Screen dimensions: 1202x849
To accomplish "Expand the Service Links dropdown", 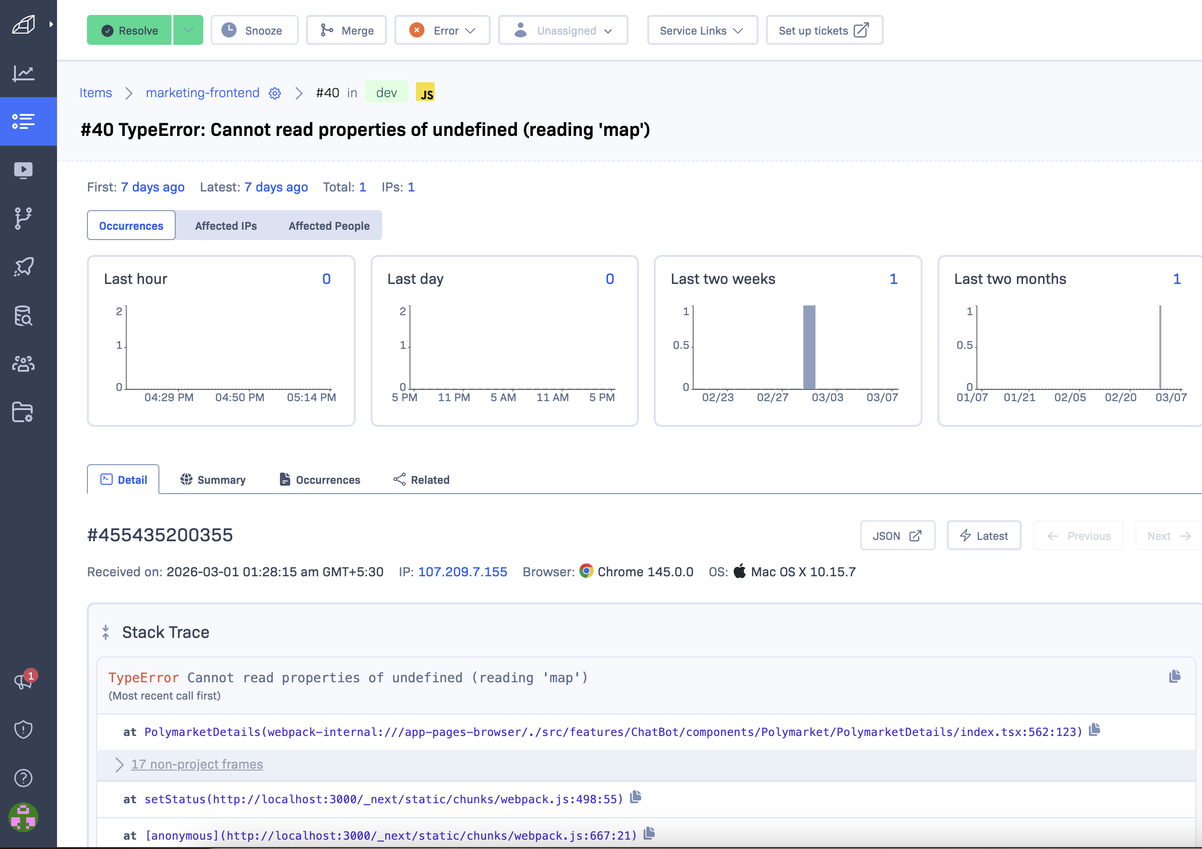I will [702, 30].
